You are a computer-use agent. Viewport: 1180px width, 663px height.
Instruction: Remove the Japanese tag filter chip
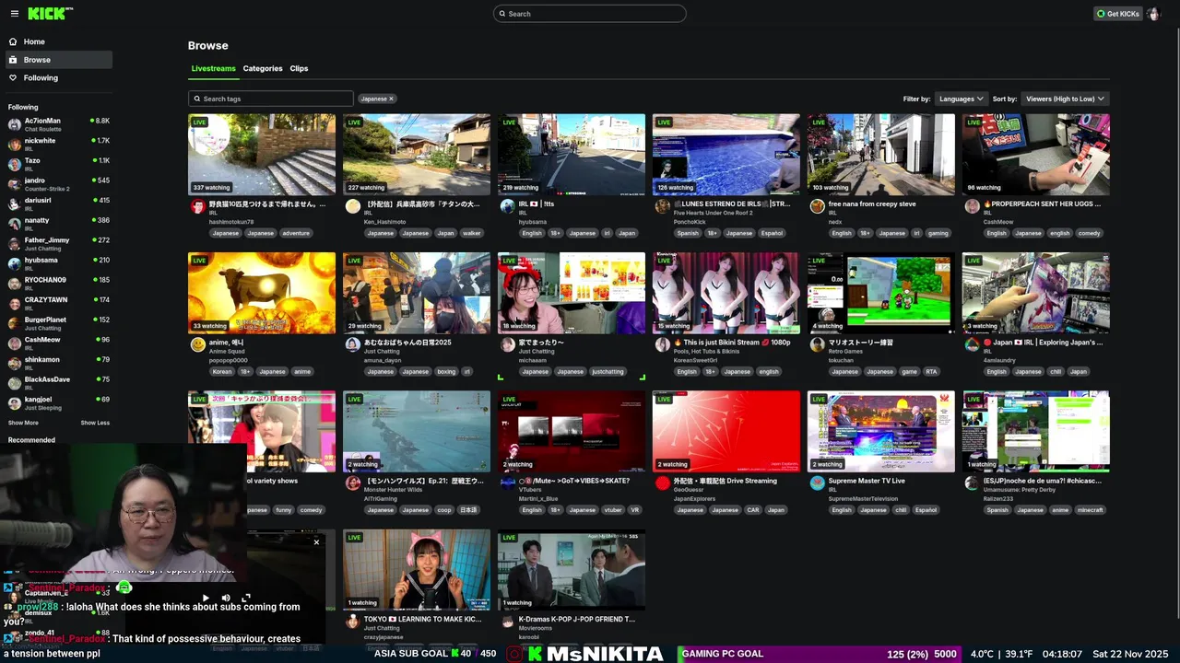pyautogui.click(x=391, y=99)
